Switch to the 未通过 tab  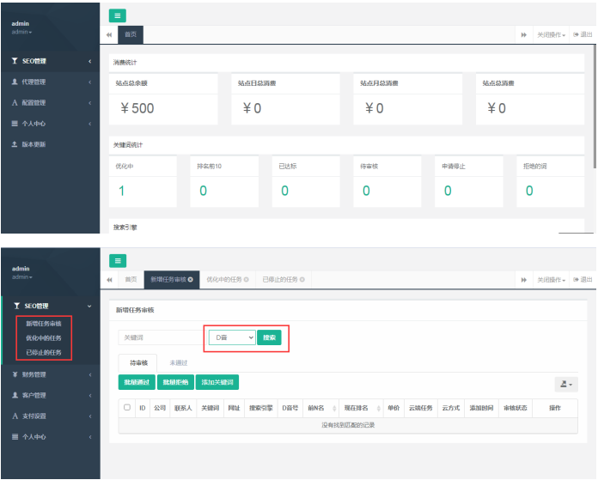pyautogui.click(x=179, y=363)
